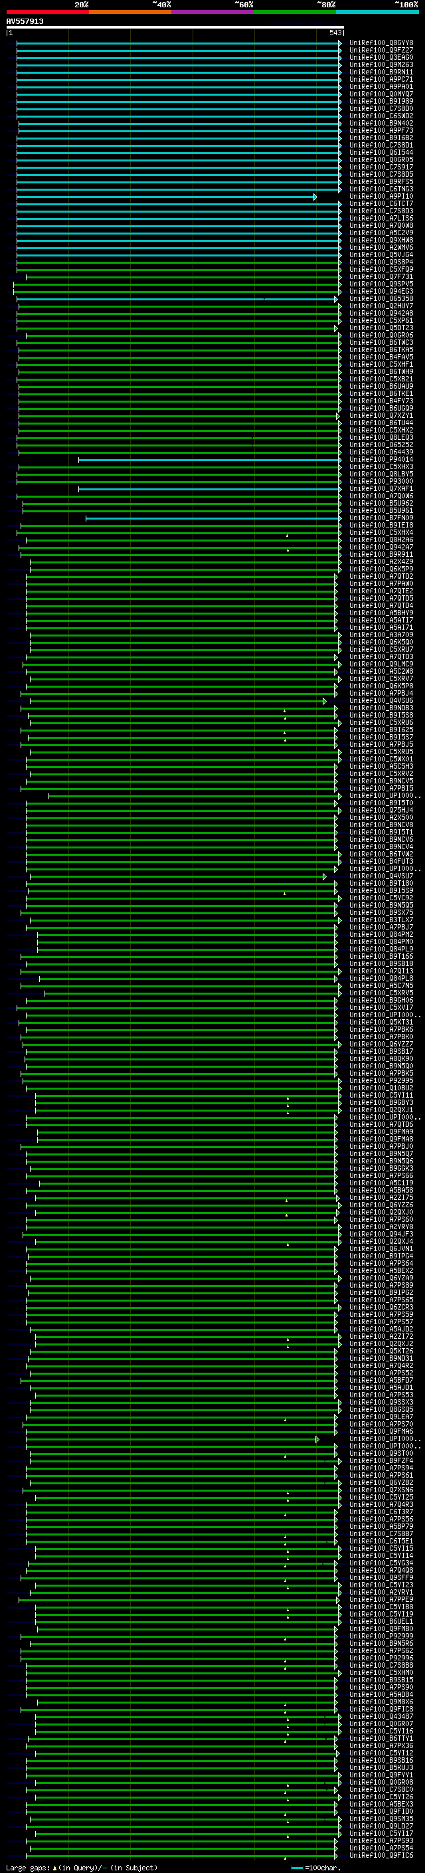The width and height of the screenshot is (425, 1873).
Task: Select the UniRef100_A9PI10 label
Action: pos(381,196)
